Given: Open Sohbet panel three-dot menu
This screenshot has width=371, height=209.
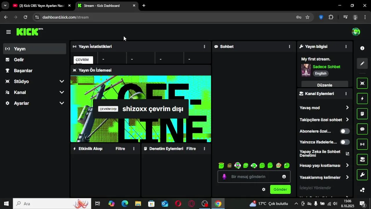Looking at the screenshot, I should [x=289, y=46].
